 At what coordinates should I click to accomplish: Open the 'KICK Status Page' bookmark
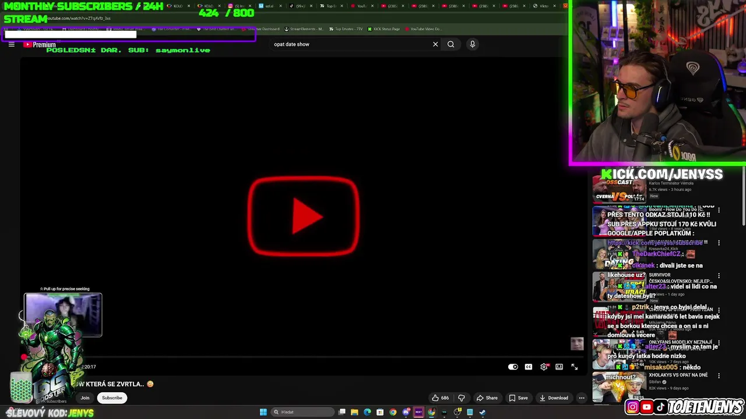(x=383, y=29)
